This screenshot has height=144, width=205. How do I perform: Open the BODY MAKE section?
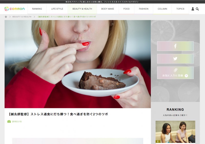108,9
